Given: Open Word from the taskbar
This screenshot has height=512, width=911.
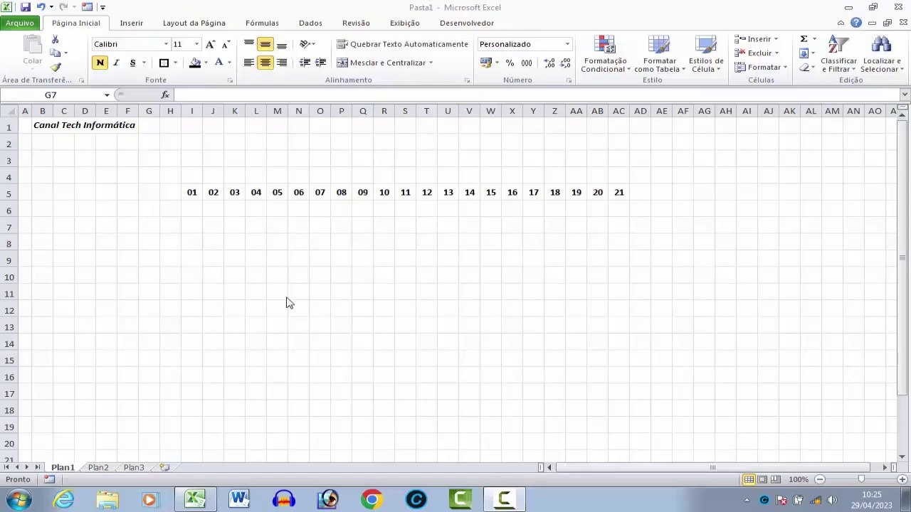Looking at the screenshot, I should coord(239,499).
